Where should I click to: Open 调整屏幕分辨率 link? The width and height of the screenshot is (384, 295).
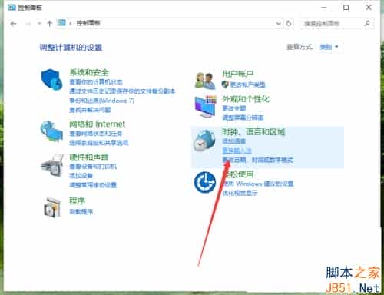point(243,118)
